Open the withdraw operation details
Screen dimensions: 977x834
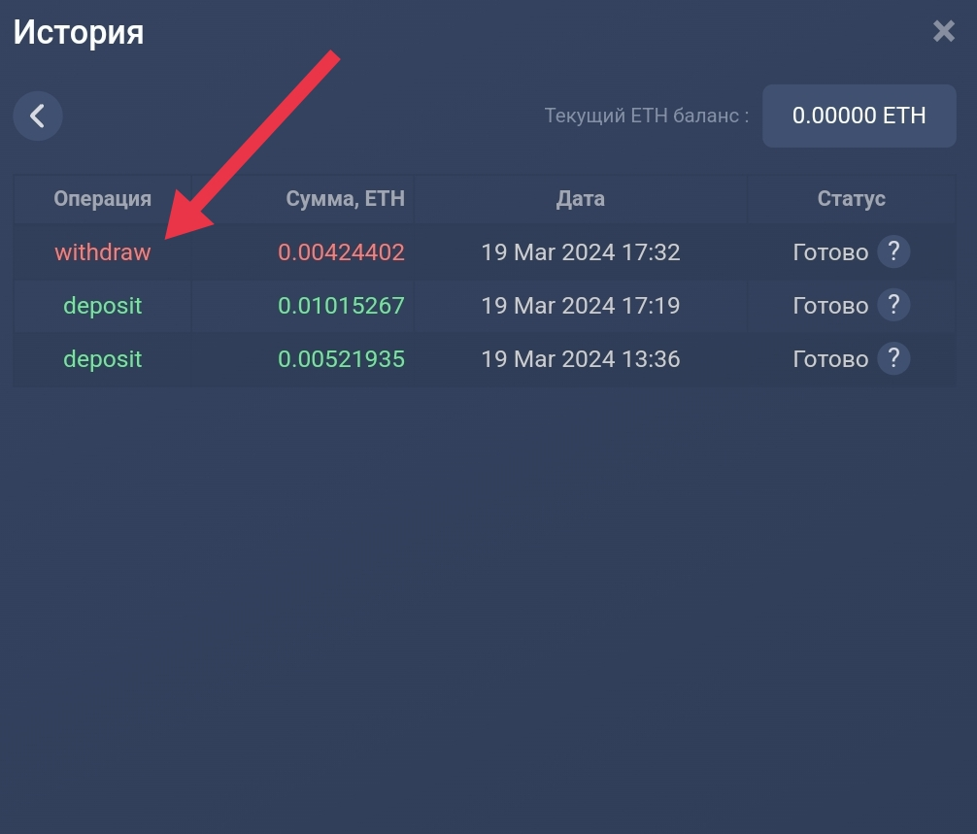pos(102,251)
